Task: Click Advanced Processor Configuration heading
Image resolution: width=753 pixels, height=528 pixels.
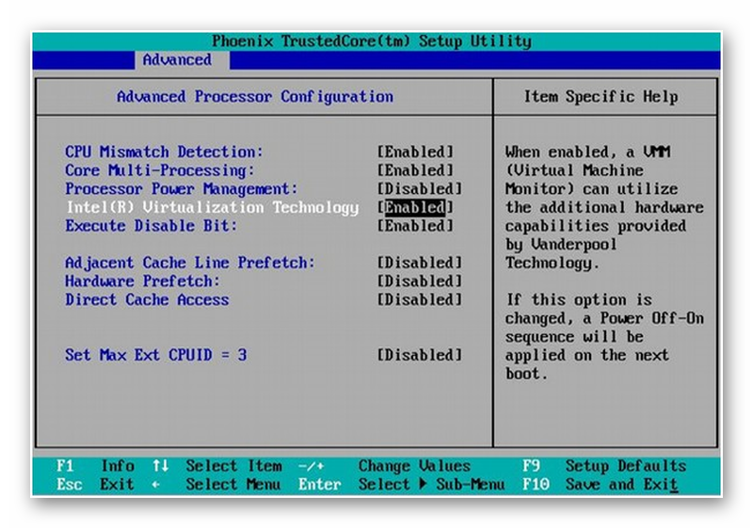Action: point(255,97)
